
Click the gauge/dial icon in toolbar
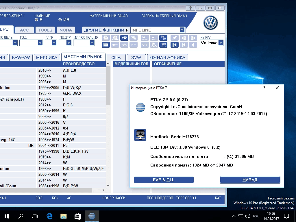point(124,45)
